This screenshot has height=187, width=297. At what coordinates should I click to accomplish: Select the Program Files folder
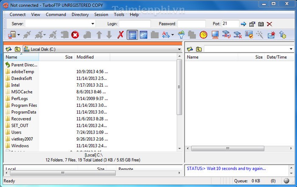click(24, 105)
